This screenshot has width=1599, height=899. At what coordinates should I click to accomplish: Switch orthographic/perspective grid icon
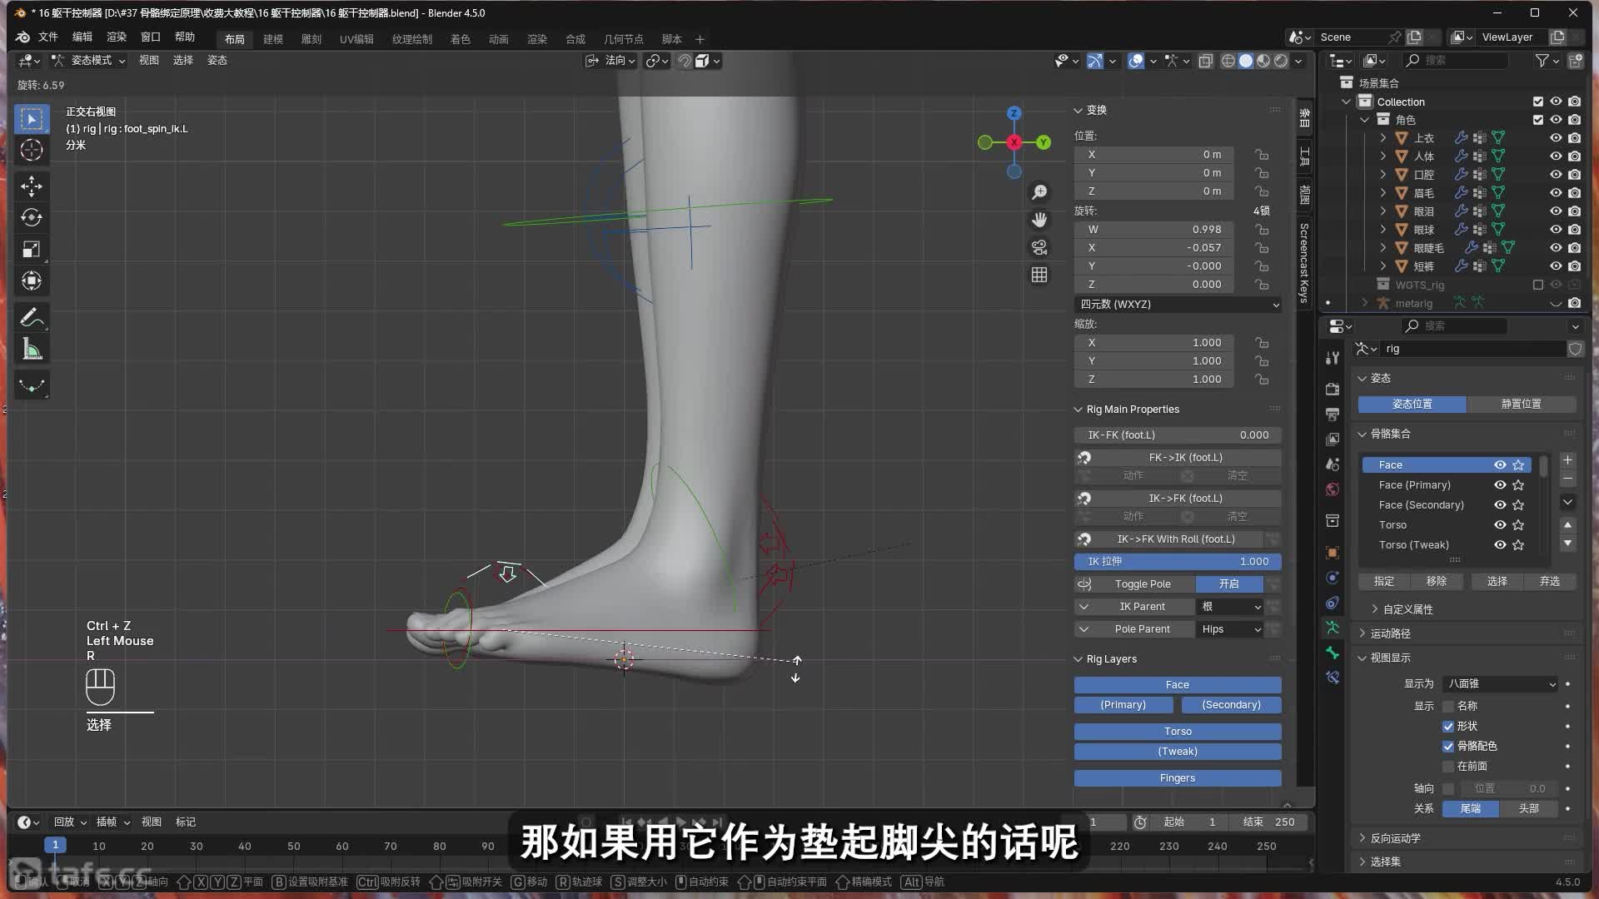click(1039, 275)
